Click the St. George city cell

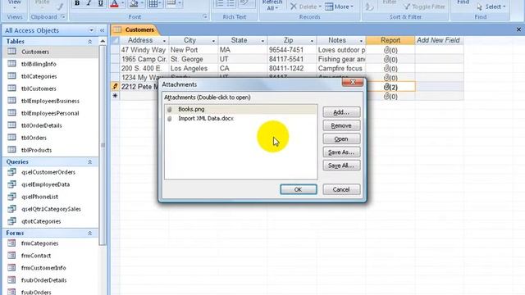(194, 59)
